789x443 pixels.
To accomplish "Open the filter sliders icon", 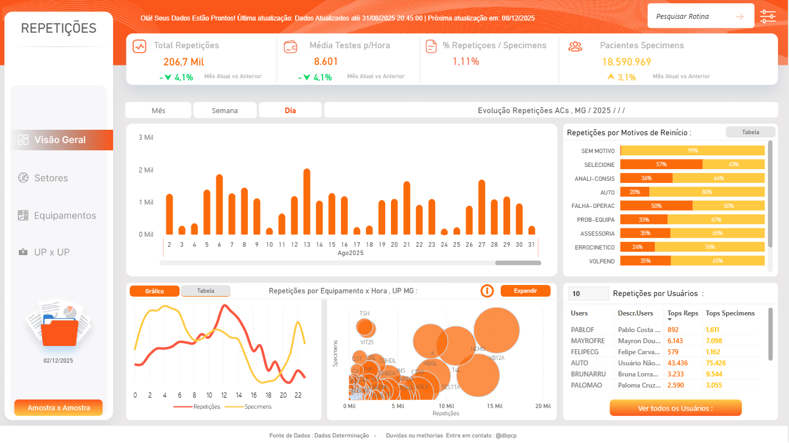I will [x=768, y=16].
